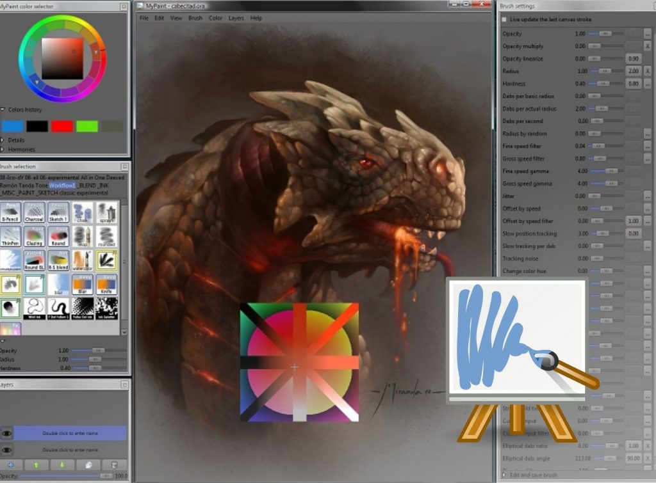
Task: Hide the second unselected layer's eye icon
Action: tap(7, 450)
